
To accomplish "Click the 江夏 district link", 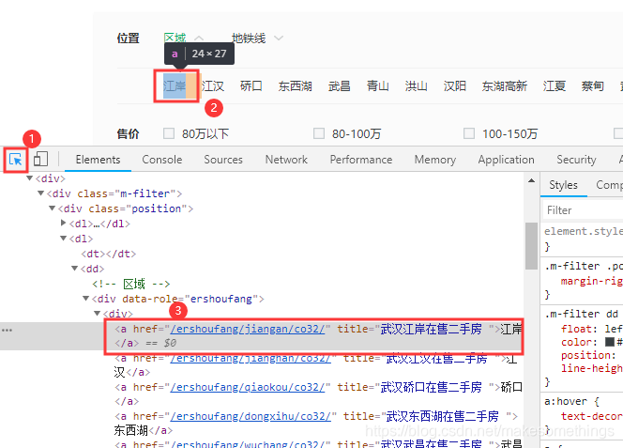I will (x=555, y=86).
